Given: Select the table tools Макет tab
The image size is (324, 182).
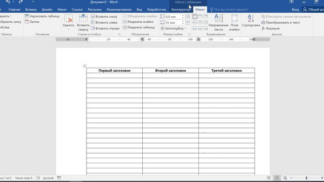Looking at the screenshot, I should [x=200, y=10].
